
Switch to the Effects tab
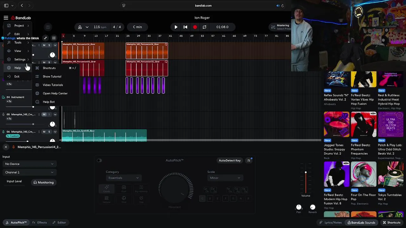pyautogui.click(x=39, y=223)
